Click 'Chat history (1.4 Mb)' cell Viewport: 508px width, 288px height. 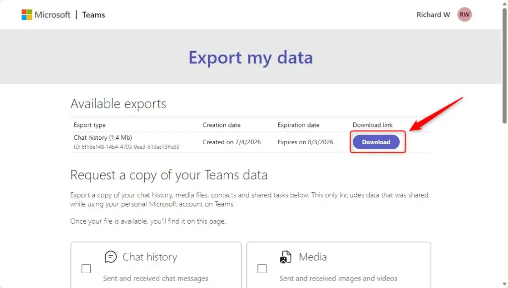click(103, 137)
